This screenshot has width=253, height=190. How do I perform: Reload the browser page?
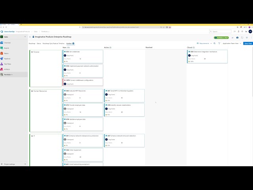6,27
